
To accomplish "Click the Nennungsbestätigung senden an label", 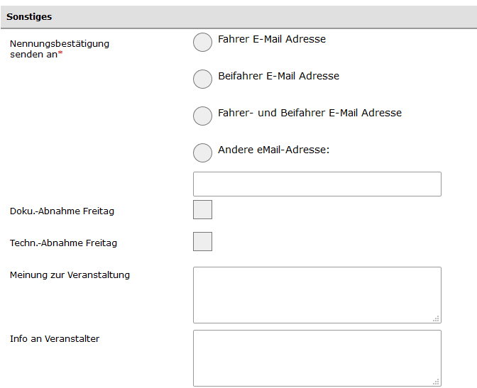I will (60, 49).
